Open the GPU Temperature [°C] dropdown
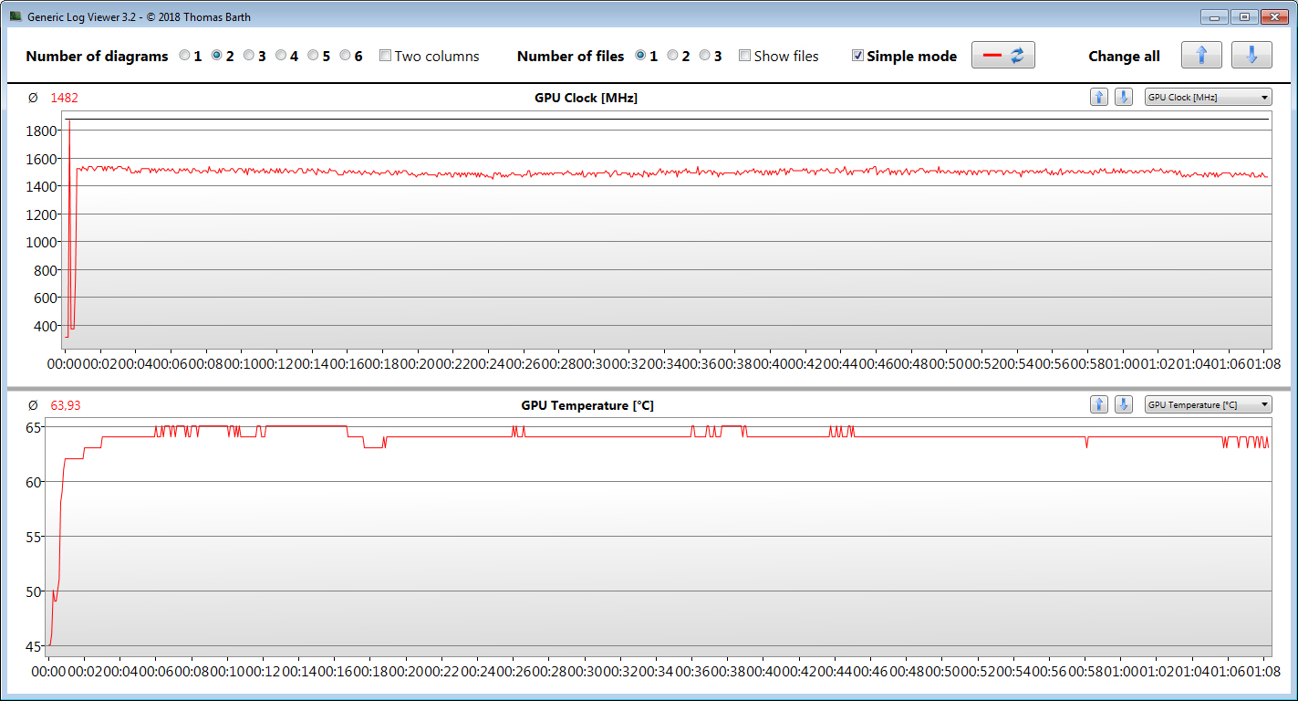1298x701 pixels. [1209, 404]
